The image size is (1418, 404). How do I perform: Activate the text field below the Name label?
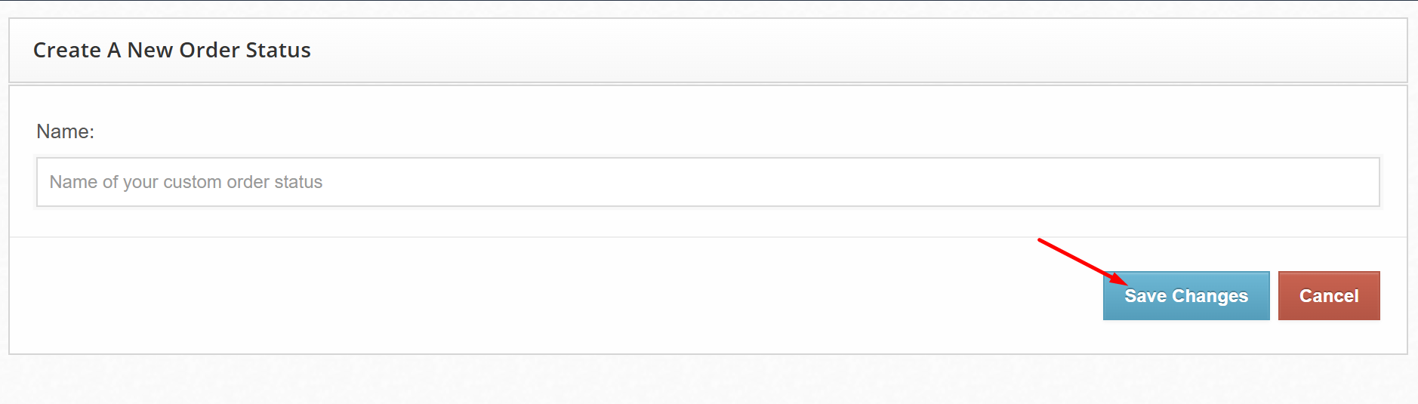[707, 182]
